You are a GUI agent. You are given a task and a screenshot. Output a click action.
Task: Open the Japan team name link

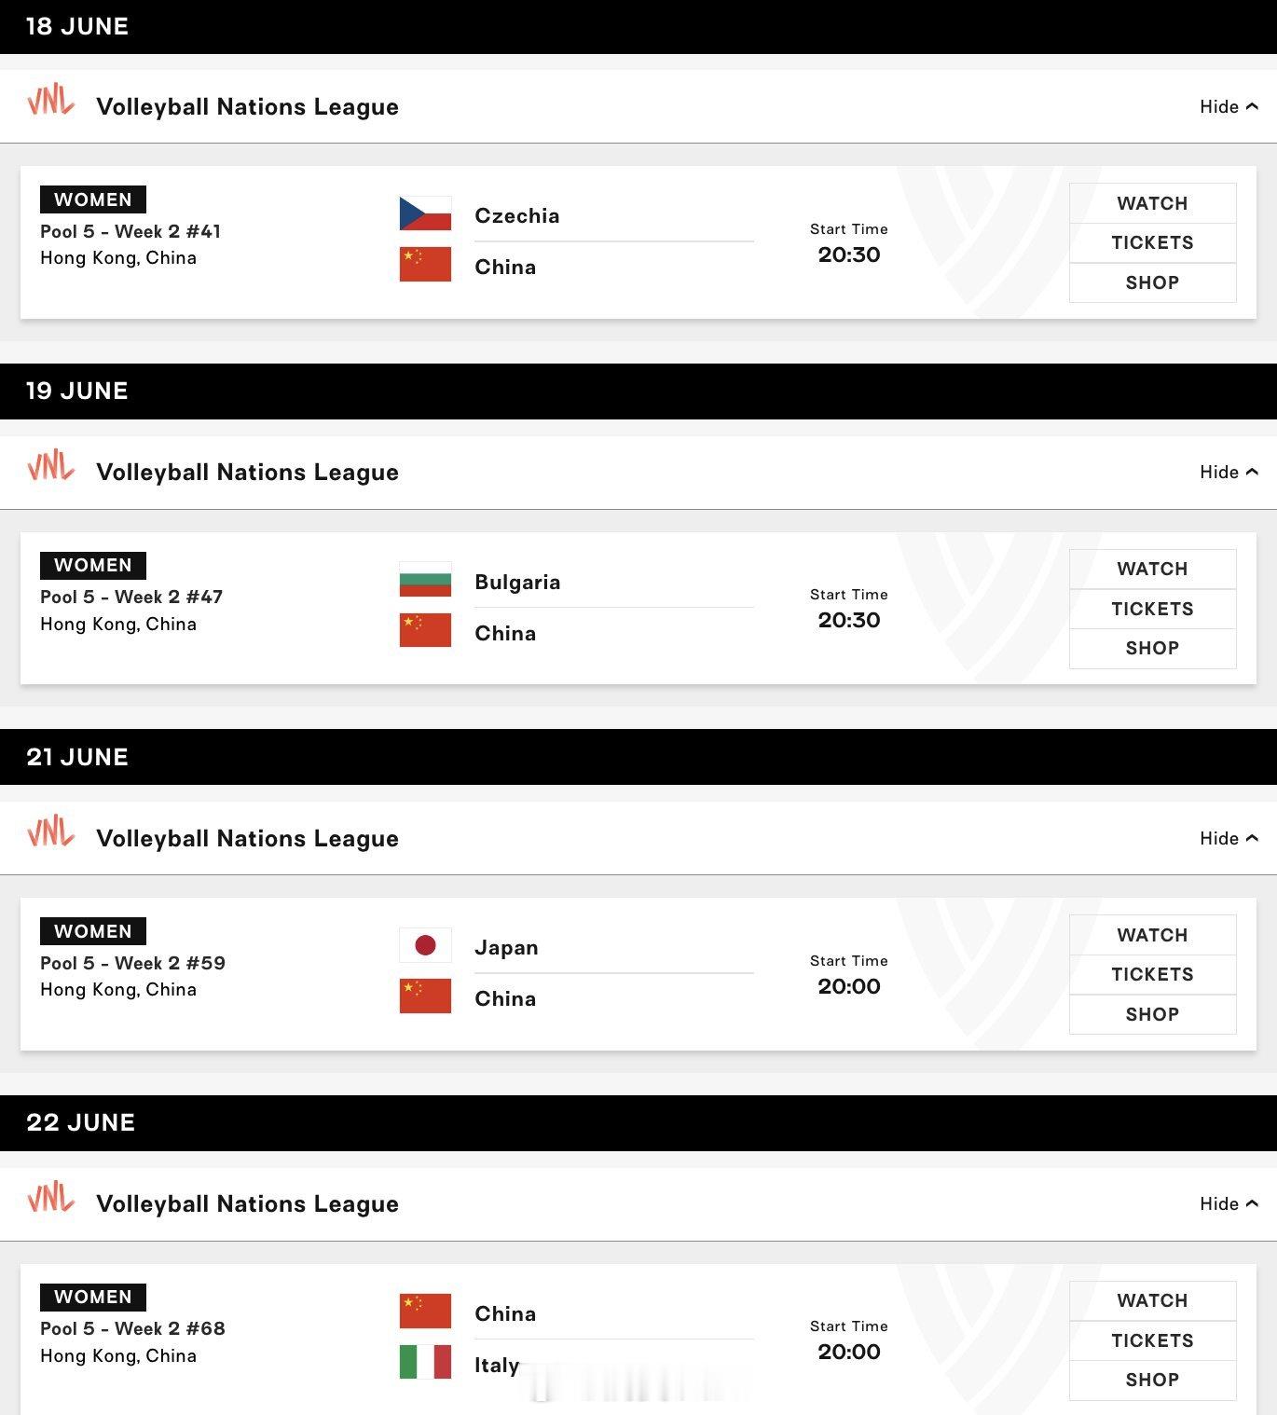(506, 947)
